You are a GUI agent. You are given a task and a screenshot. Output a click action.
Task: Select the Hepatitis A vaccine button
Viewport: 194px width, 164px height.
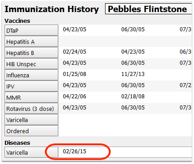coord(31,42)
